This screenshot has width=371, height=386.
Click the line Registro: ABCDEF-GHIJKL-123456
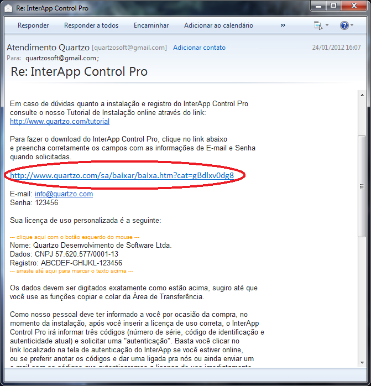(x=66, y=263)
